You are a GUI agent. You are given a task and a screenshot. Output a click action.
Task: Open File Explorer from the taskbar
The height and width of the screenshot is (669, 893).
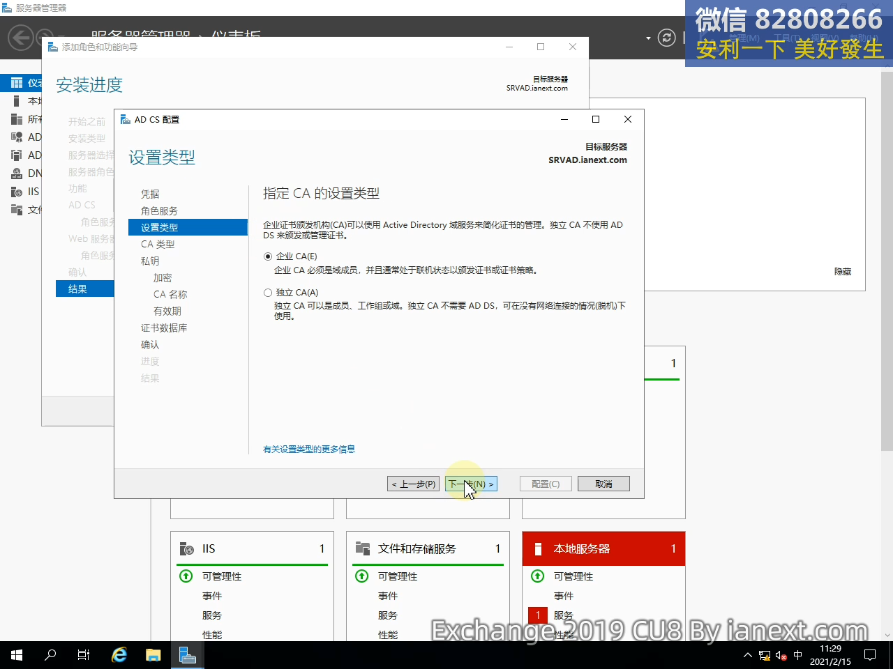point(153,655)
